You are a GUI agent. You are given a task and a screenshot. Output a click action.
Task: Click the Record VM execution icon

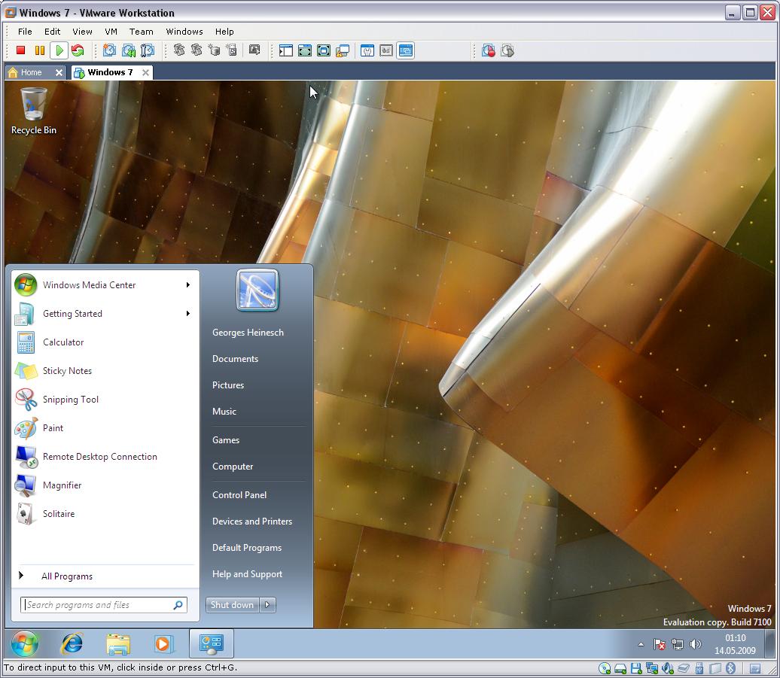[489, 50]
